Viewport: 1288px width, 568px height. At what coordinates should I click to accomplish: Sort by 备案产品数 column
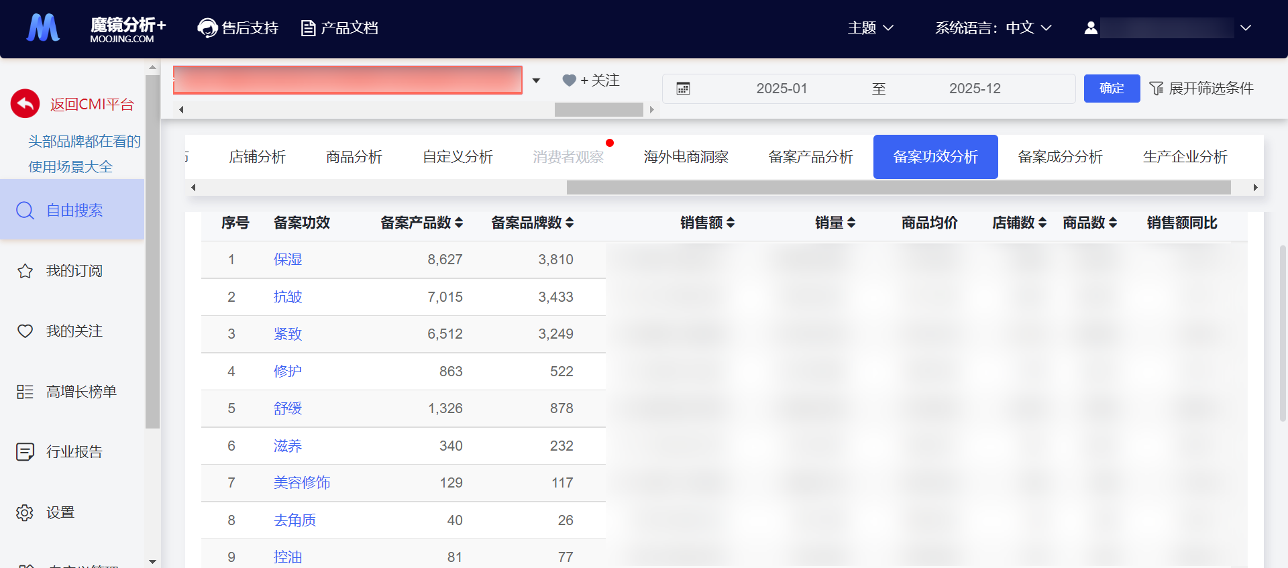tap(459, 223)
